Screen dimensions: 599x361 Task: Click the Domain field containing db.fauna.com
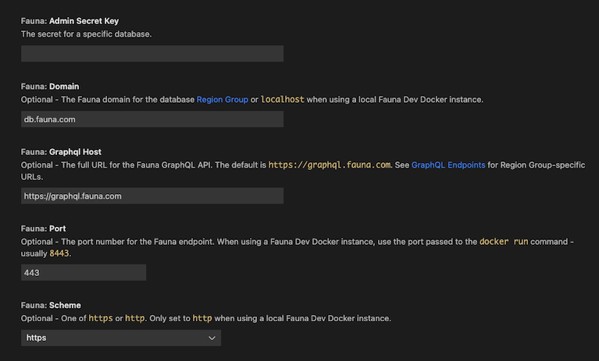(152, 119)
